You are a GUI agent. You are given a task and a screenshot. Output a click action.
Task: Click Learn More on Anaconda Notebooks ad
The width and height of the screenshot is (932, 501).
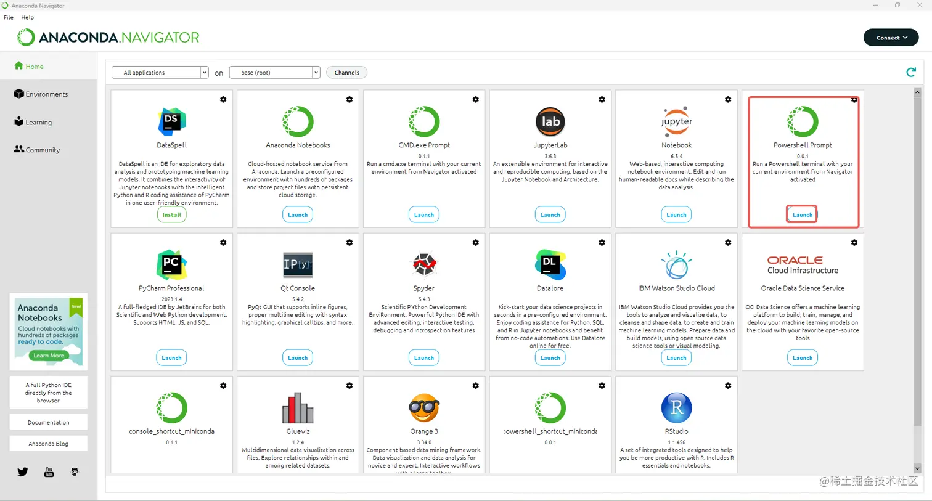pyautogui.click(x=49, y=356)
